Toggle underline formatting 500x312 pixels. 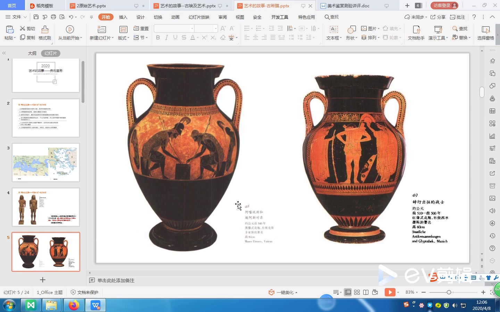point(175,37)
